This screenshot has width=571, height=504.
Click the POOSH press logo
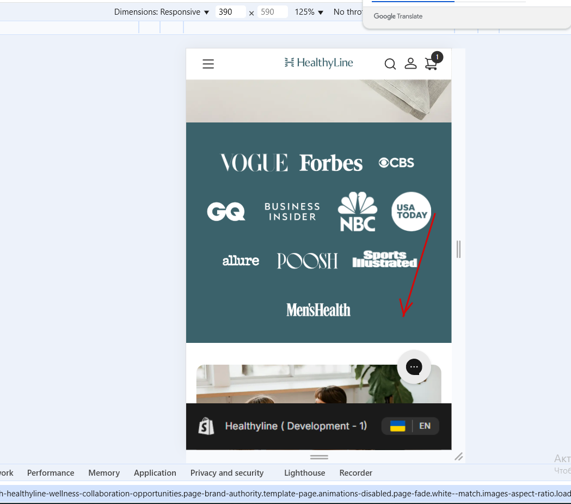[x=307, y=261]
